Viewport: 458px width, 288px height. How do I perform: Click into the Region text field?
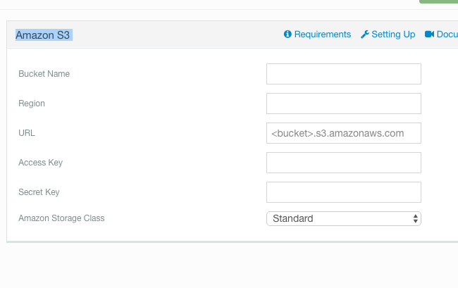344,104
